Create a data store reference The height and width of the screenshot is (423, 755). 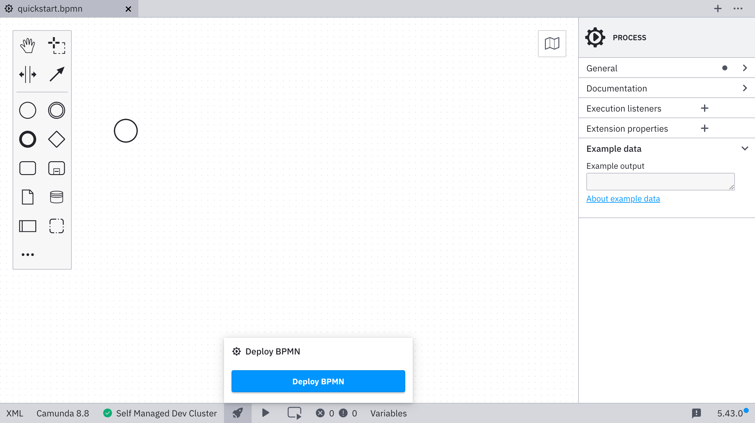[57, 197]
